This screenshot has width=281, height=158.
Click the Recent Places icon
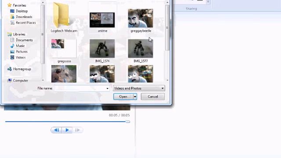(x=12, y=22)
